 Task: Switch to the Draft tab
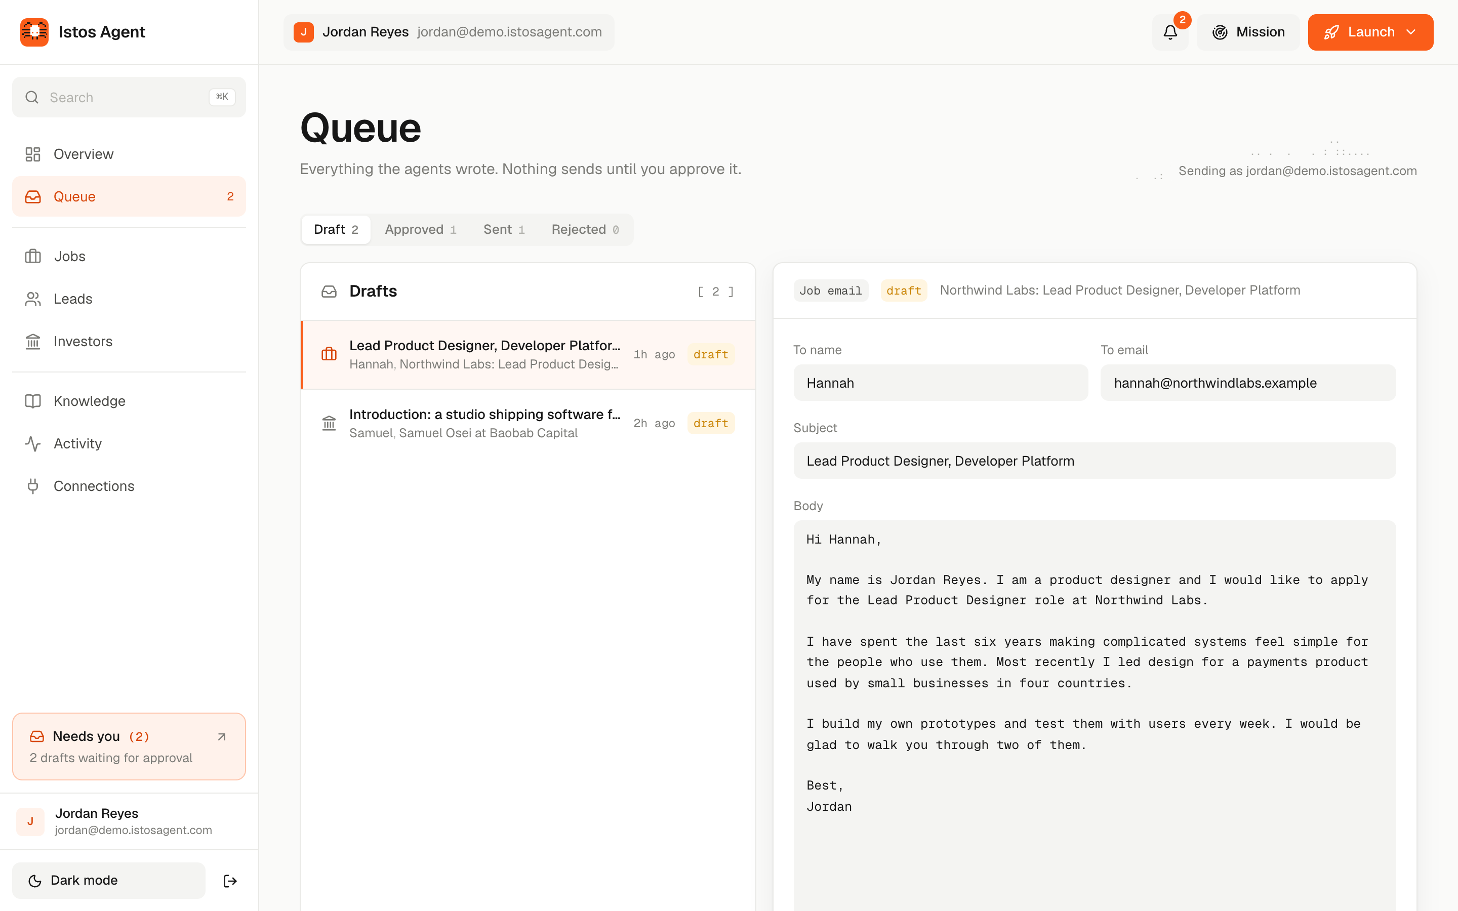[336, 230]
